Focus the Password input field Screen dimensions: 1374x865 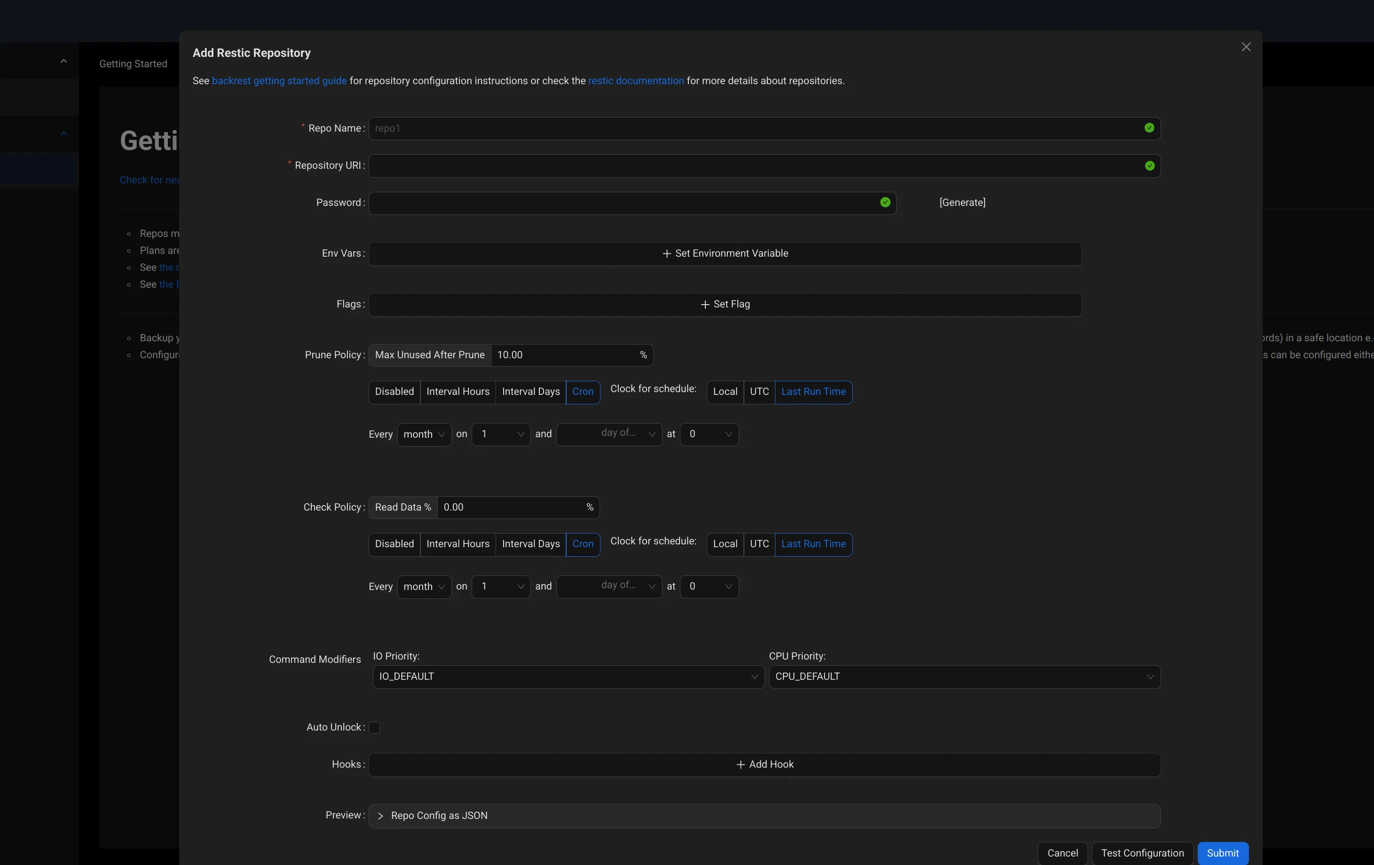coord(632,203)
